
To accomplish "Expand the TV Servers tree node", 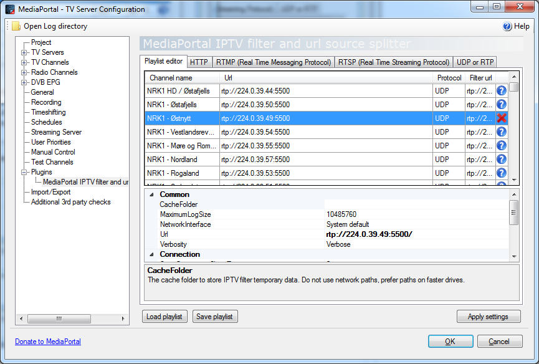I will point(24,52).
